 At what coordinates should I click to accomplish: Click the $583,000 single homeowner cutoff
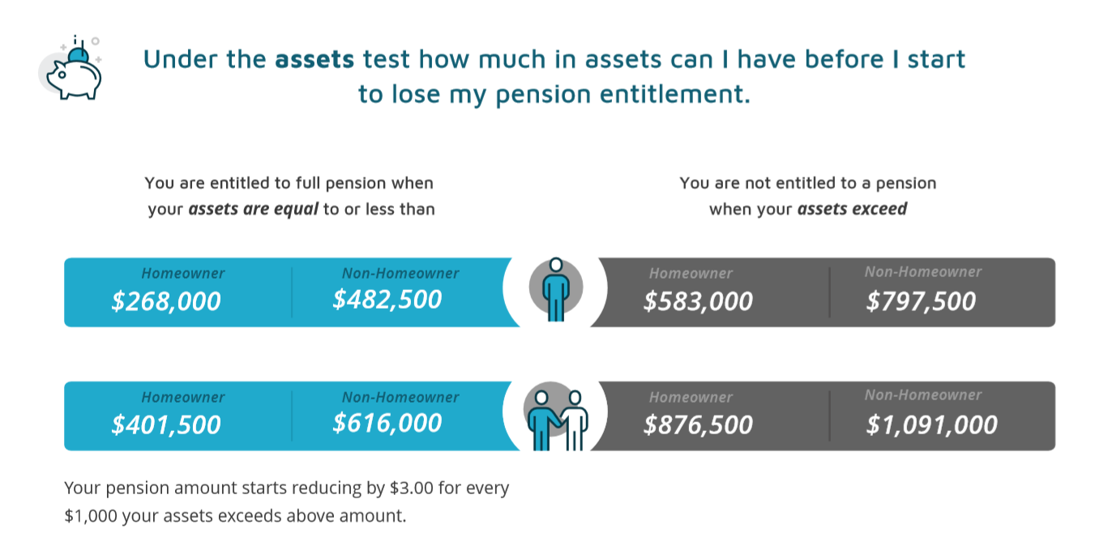click(698, 301)
